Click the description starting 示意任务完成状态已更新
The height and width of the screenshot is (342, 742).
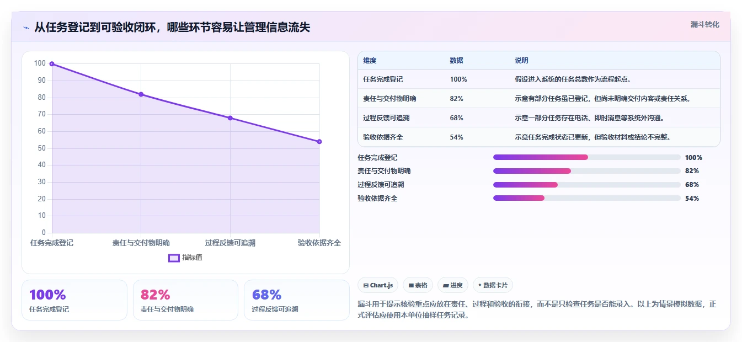[593, 137]
